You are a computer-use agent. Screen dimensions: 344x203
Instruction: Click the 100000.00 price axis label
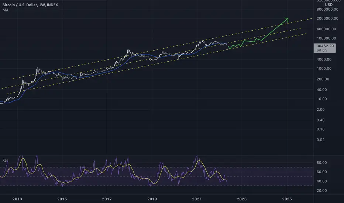coord(326,38)
